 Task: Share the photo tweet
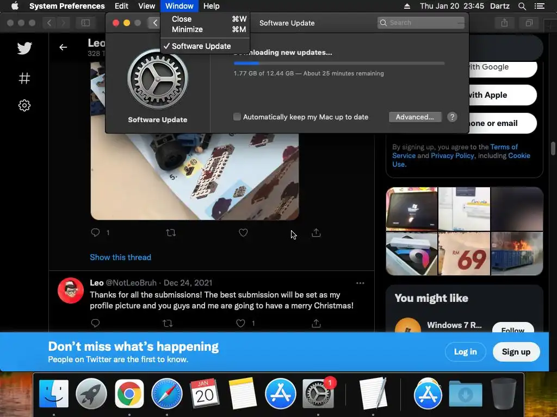pyautogui.click(x=316, y=232)
